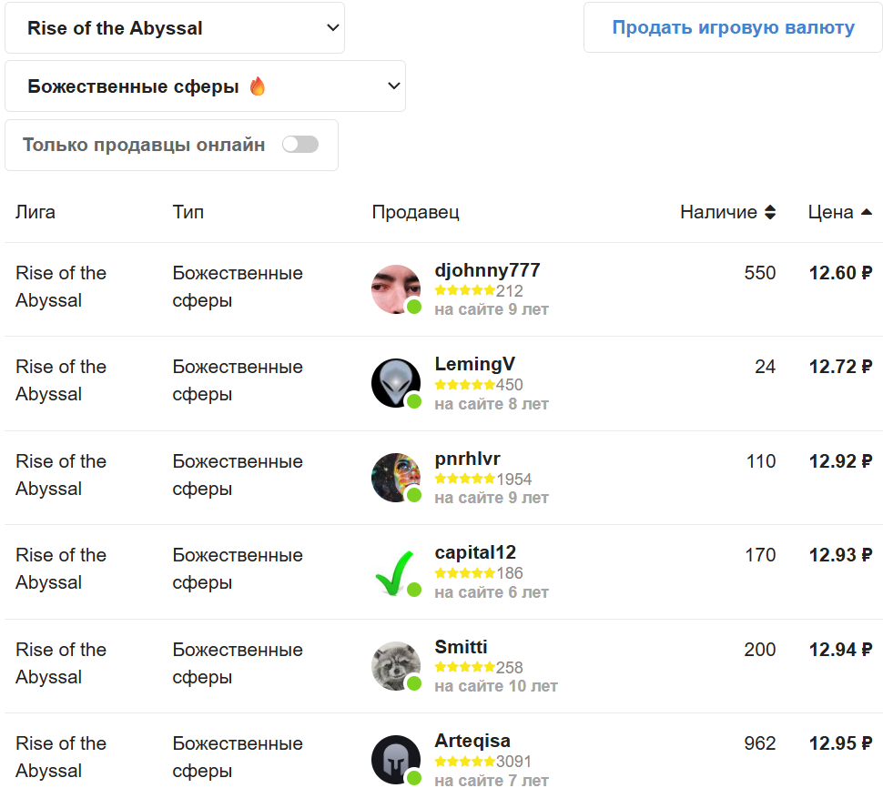Expand the Божественные сферы dropdown
This screenshot has width=883, height=788.
(x=205, y=86)
